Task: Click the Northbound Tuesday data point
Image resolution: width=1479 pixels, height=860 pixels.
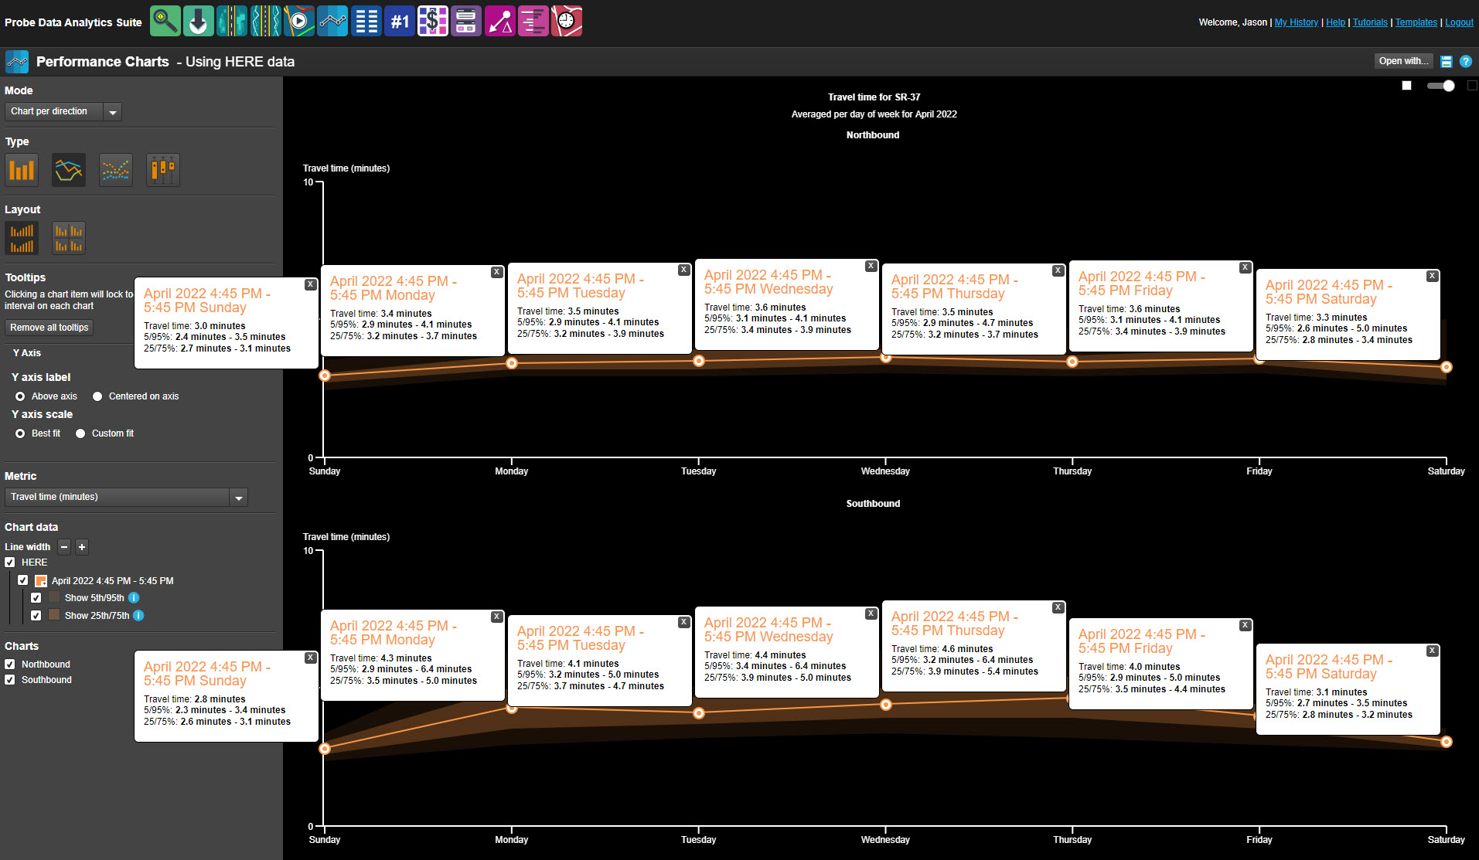Action: click(x=699, y=361)
